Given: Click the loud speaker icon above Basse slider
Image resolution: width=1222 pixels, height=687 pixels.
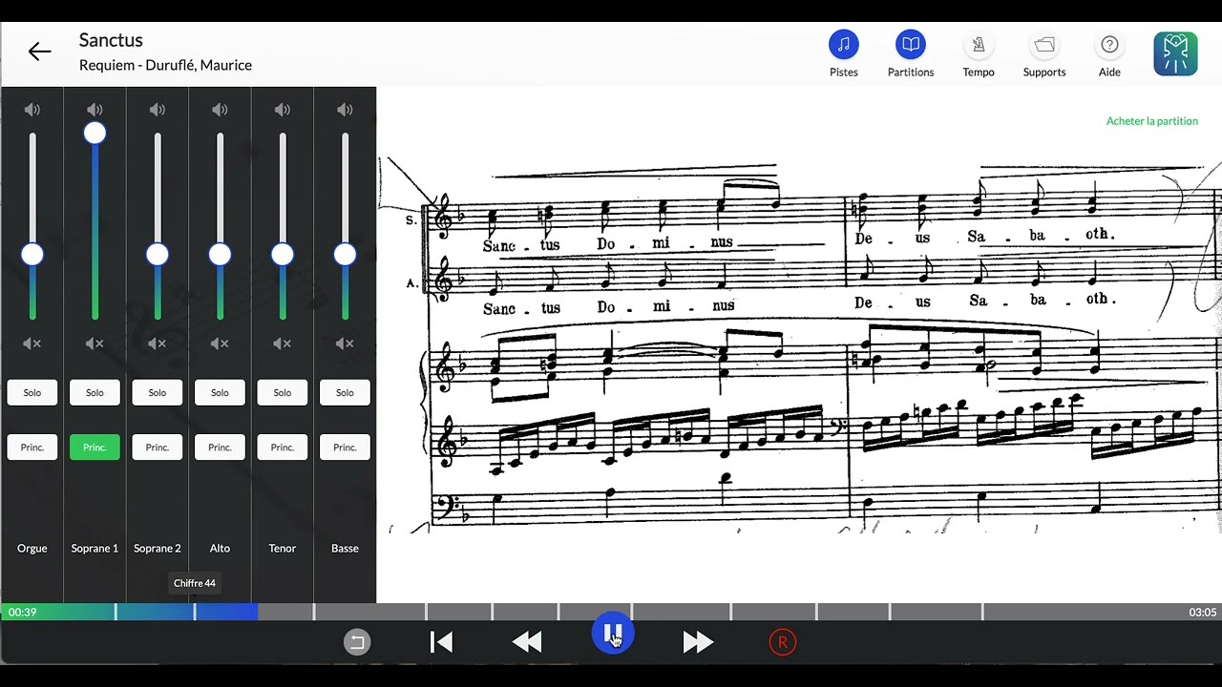Looking at the screenshot, I should pos(345,110).
